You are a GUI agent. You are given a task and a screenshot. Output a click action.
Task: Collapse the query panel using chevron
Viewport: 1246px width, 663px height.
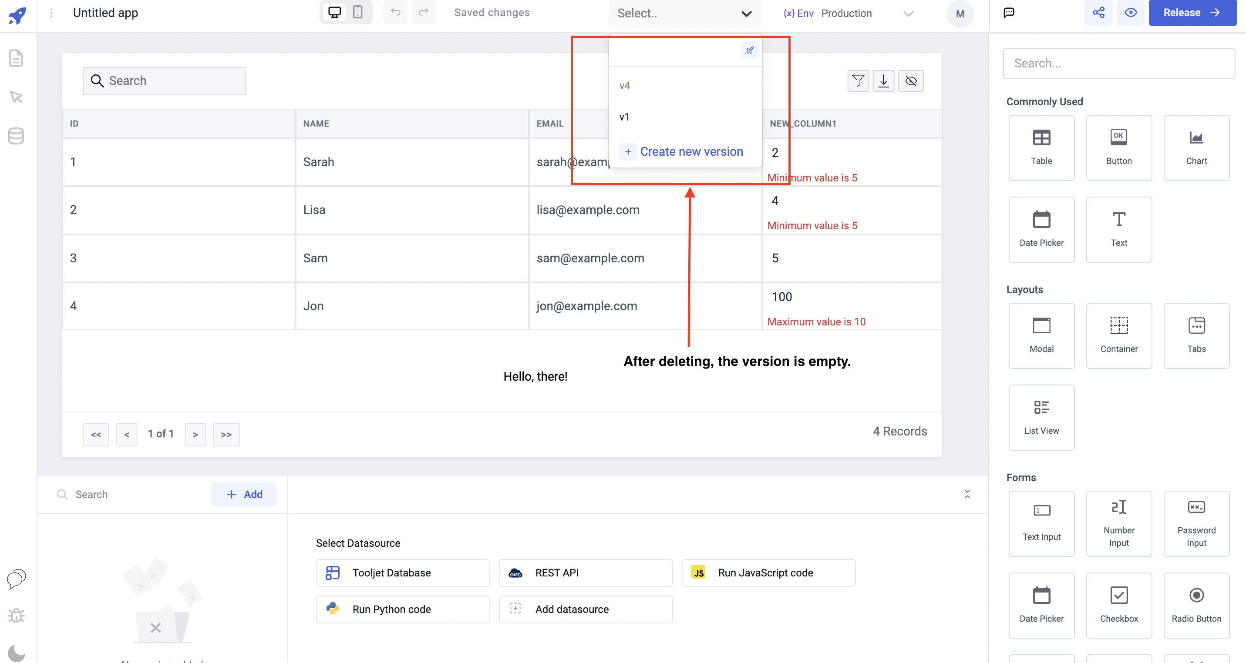point(967,494)
